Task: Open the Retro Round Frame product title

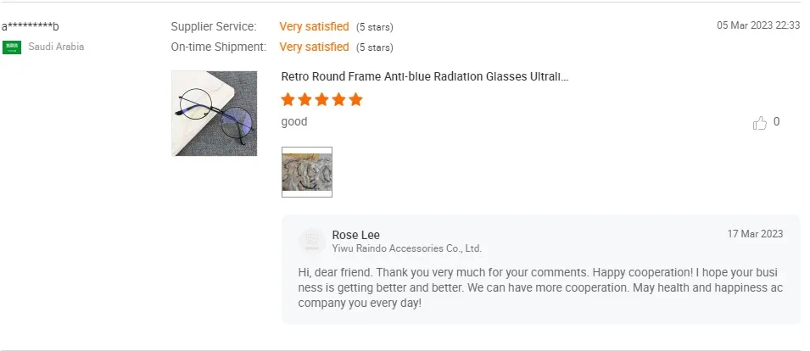Action: [424, 76]
